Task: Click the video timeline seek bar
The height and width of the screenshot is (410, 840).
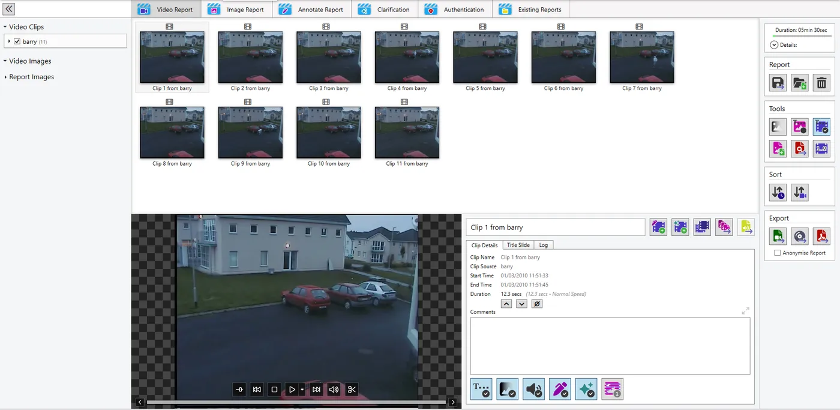Action: pos(296,402)
